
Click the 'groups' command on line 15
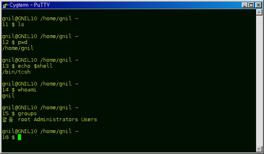[x=27, y=114]
